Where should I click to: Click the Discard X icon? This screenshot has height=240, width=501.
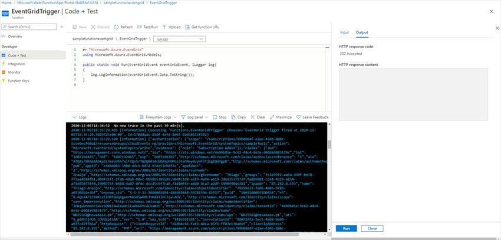click(x=93, y=27)
